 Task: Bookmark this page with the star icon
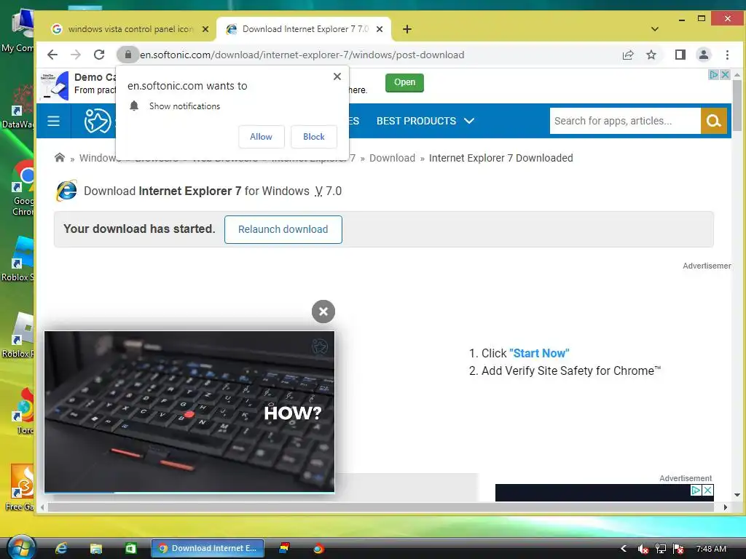651,55
